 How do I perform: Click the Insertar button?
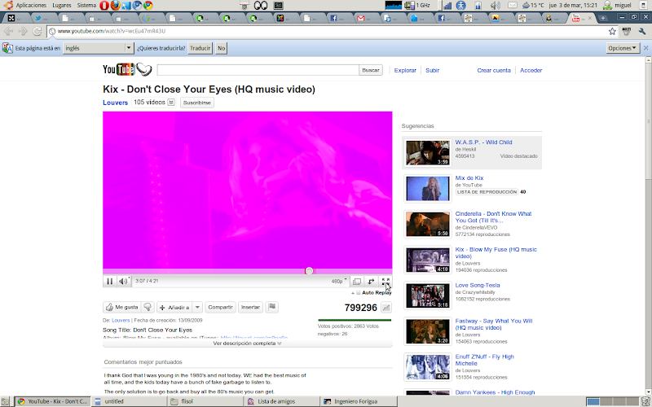click(250, 308)
